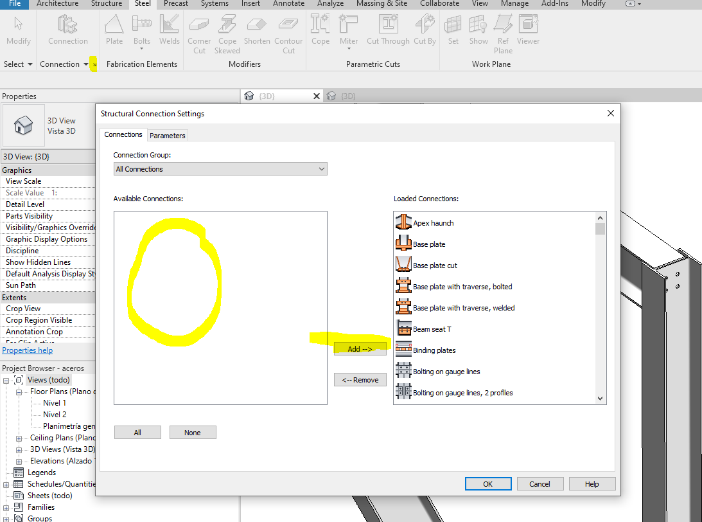Viewport: 702px width, 522px height.
Task: Click Loaded Connections scrollbar down arrow
Action: pyautogui.click(x=601, y=399)
